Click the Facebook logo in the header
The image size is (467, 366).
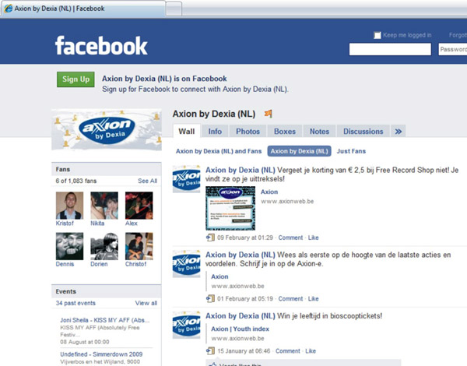tap(101, 46)
